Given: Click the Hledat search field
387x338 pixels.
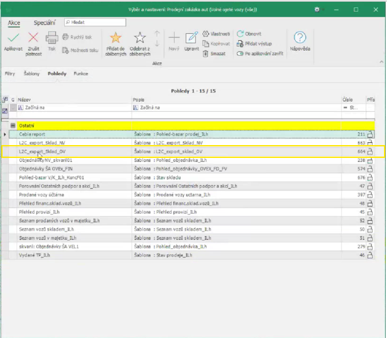Looking at the screenshot, I should [x=95, y=22].
